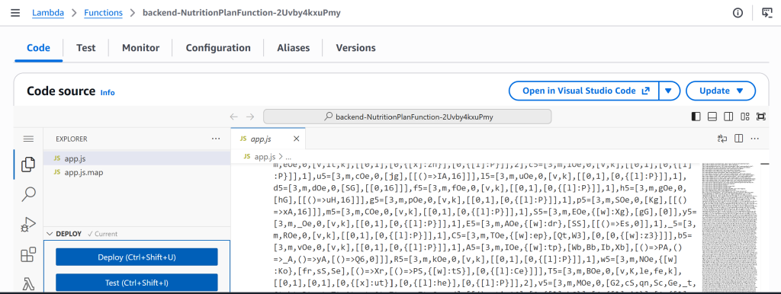Toggle the full screen icon in editor

pyautogui.click(x=760, y=117)
